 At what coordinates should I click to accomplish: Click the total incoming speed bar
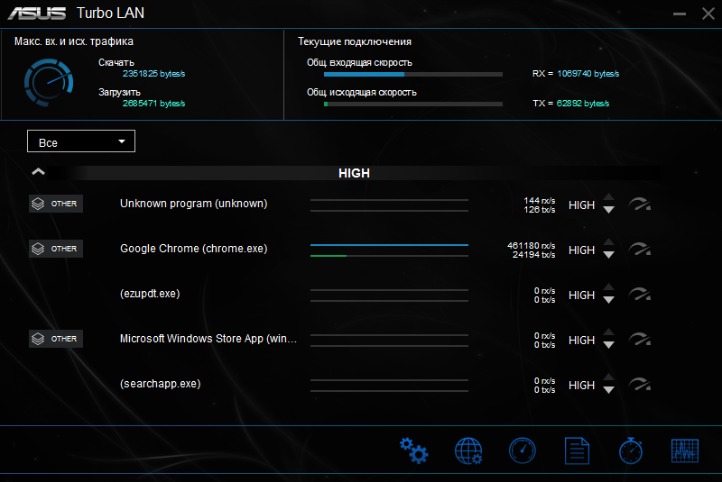click(x=413, y=75)
